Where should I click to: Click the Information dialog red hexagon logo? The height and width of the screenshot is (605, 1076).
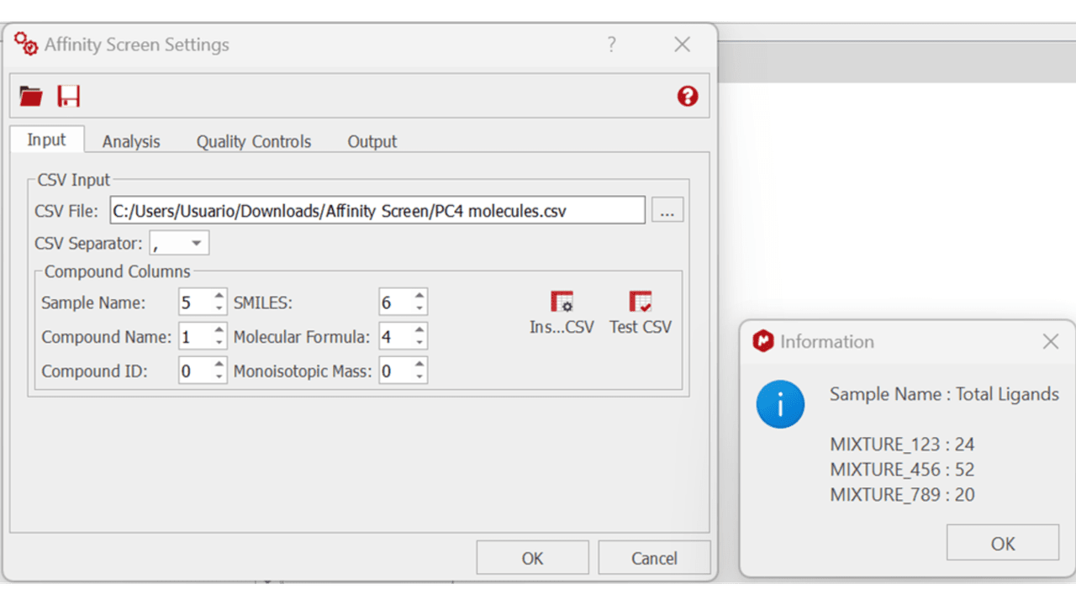762,341
